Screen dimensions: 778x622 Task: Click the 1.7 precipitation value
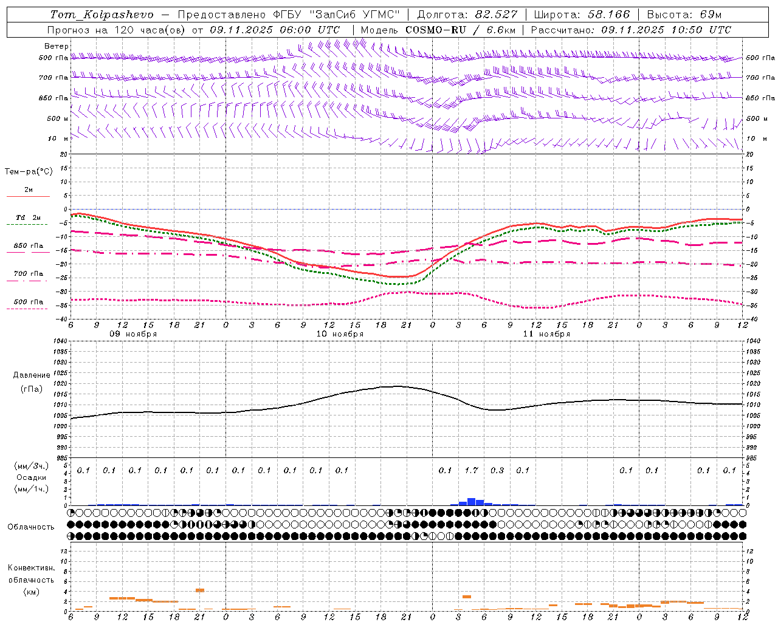(x=472, y=470)
